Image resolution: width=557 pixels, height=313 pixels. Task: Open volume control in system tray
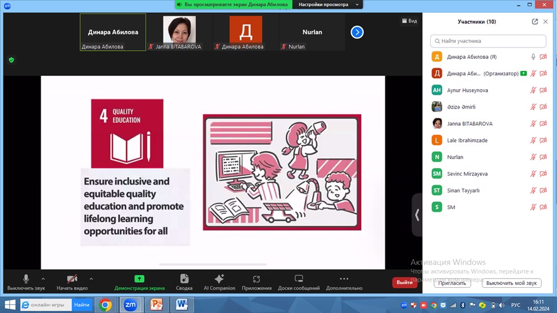[502, 305]
